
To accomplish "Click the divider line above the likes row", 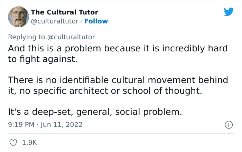I will tap(121, 133).
